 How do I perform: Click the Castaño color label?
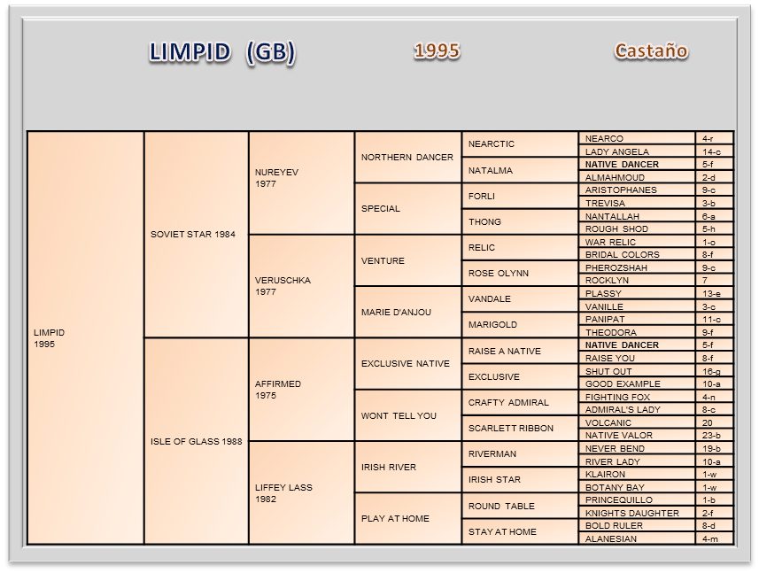[x=651, y=50]
